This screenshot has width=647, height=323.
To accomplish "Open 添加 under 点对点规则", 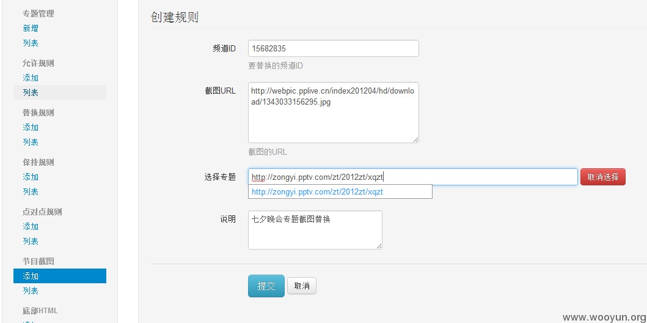I will pos(31,227).
